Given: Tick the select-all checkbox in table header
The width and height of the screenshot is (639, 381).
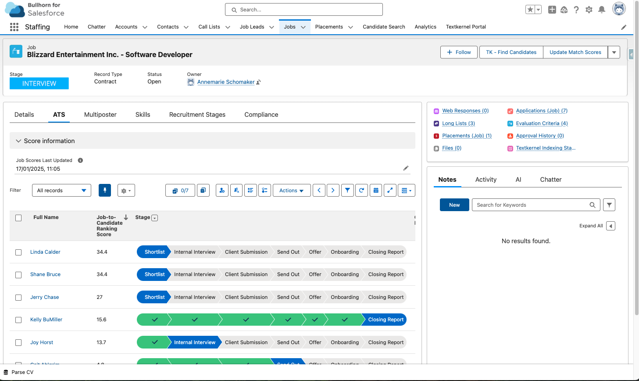Looking at the screenshot, I should pyautogui.click(x=18, y=218).
